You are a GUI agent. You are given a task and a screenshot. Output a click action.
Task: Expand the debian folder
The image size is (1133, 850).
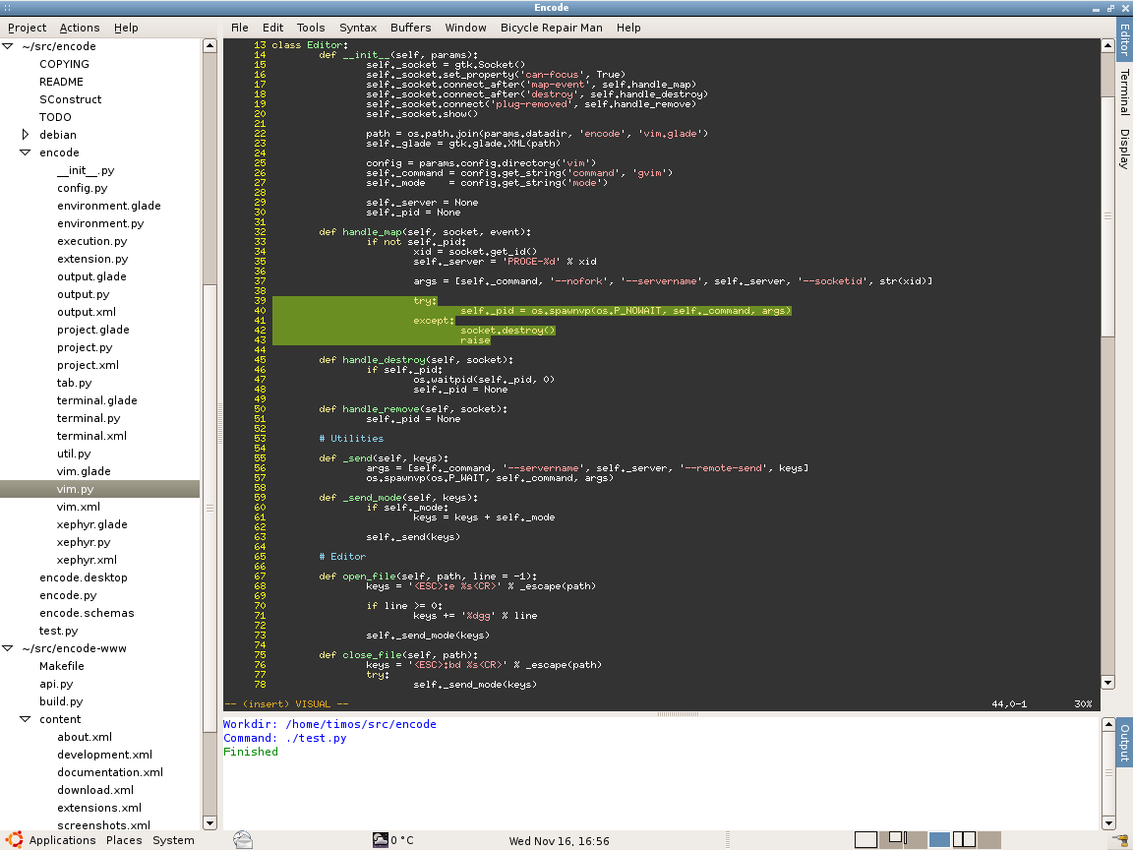click(x=26, y=135)
